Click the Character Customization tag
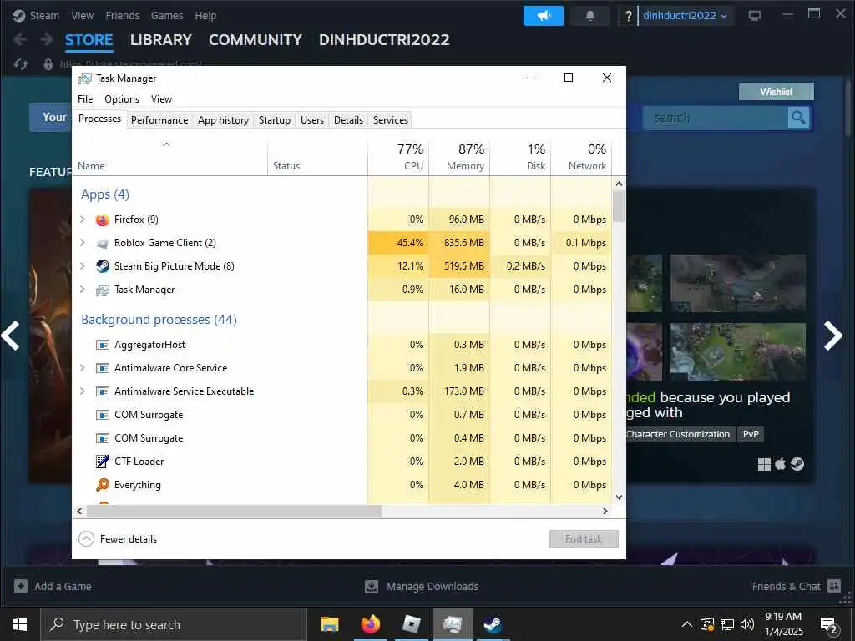 coord(679,434)
